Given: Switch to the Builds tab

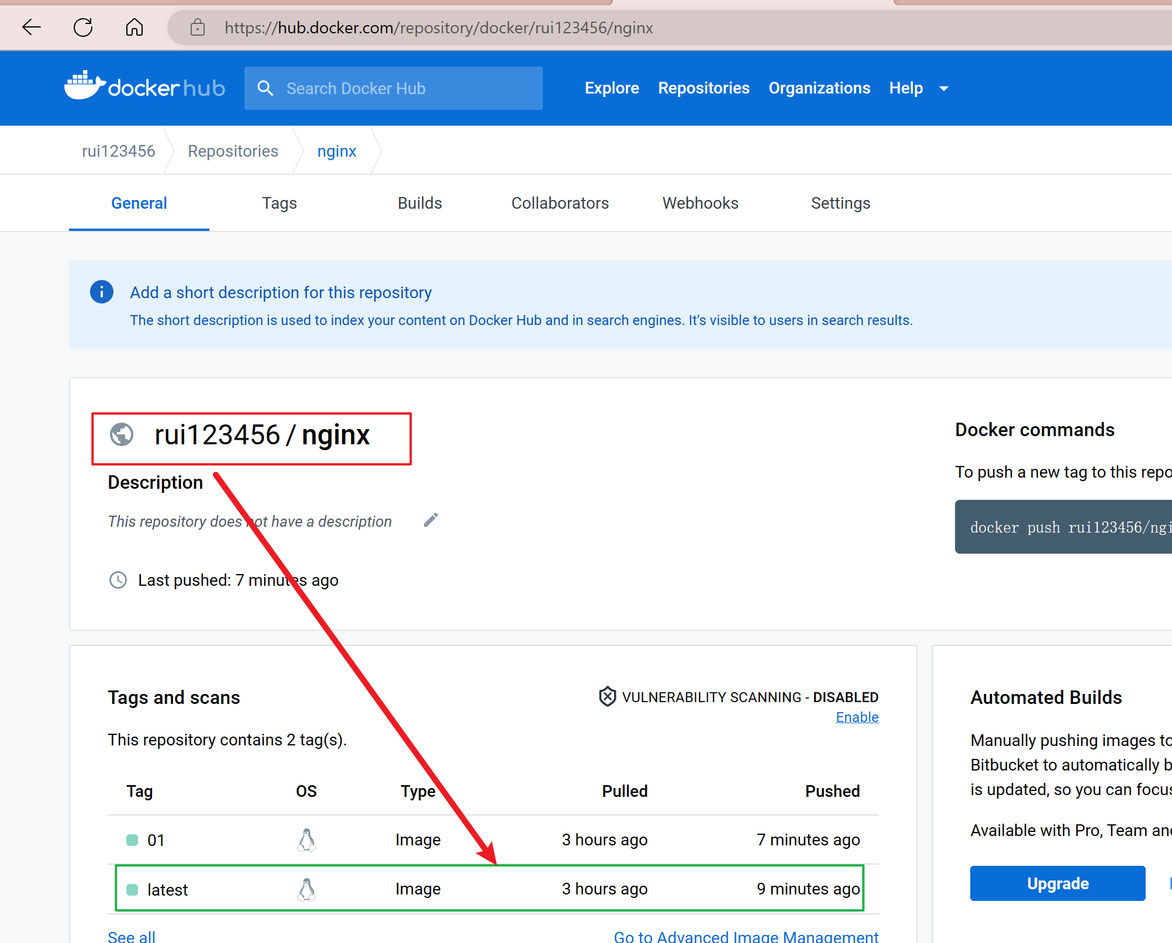Looking at the screenshot, I should tap(420, 203).
